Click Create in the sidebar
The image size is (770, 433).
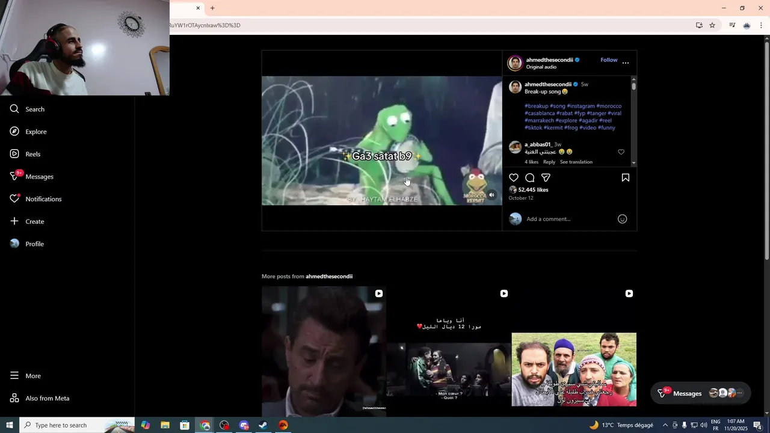click(x=27, y=221)
